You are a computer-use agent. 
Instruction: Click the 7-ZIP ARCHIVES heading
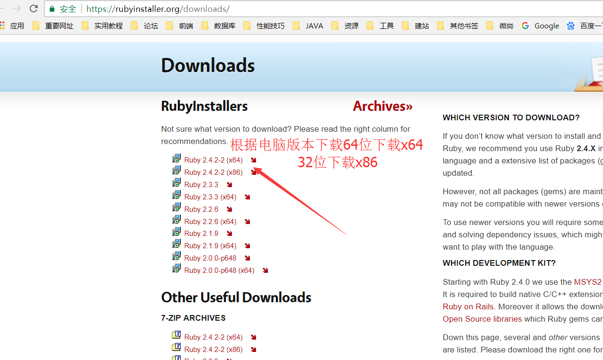193,318
